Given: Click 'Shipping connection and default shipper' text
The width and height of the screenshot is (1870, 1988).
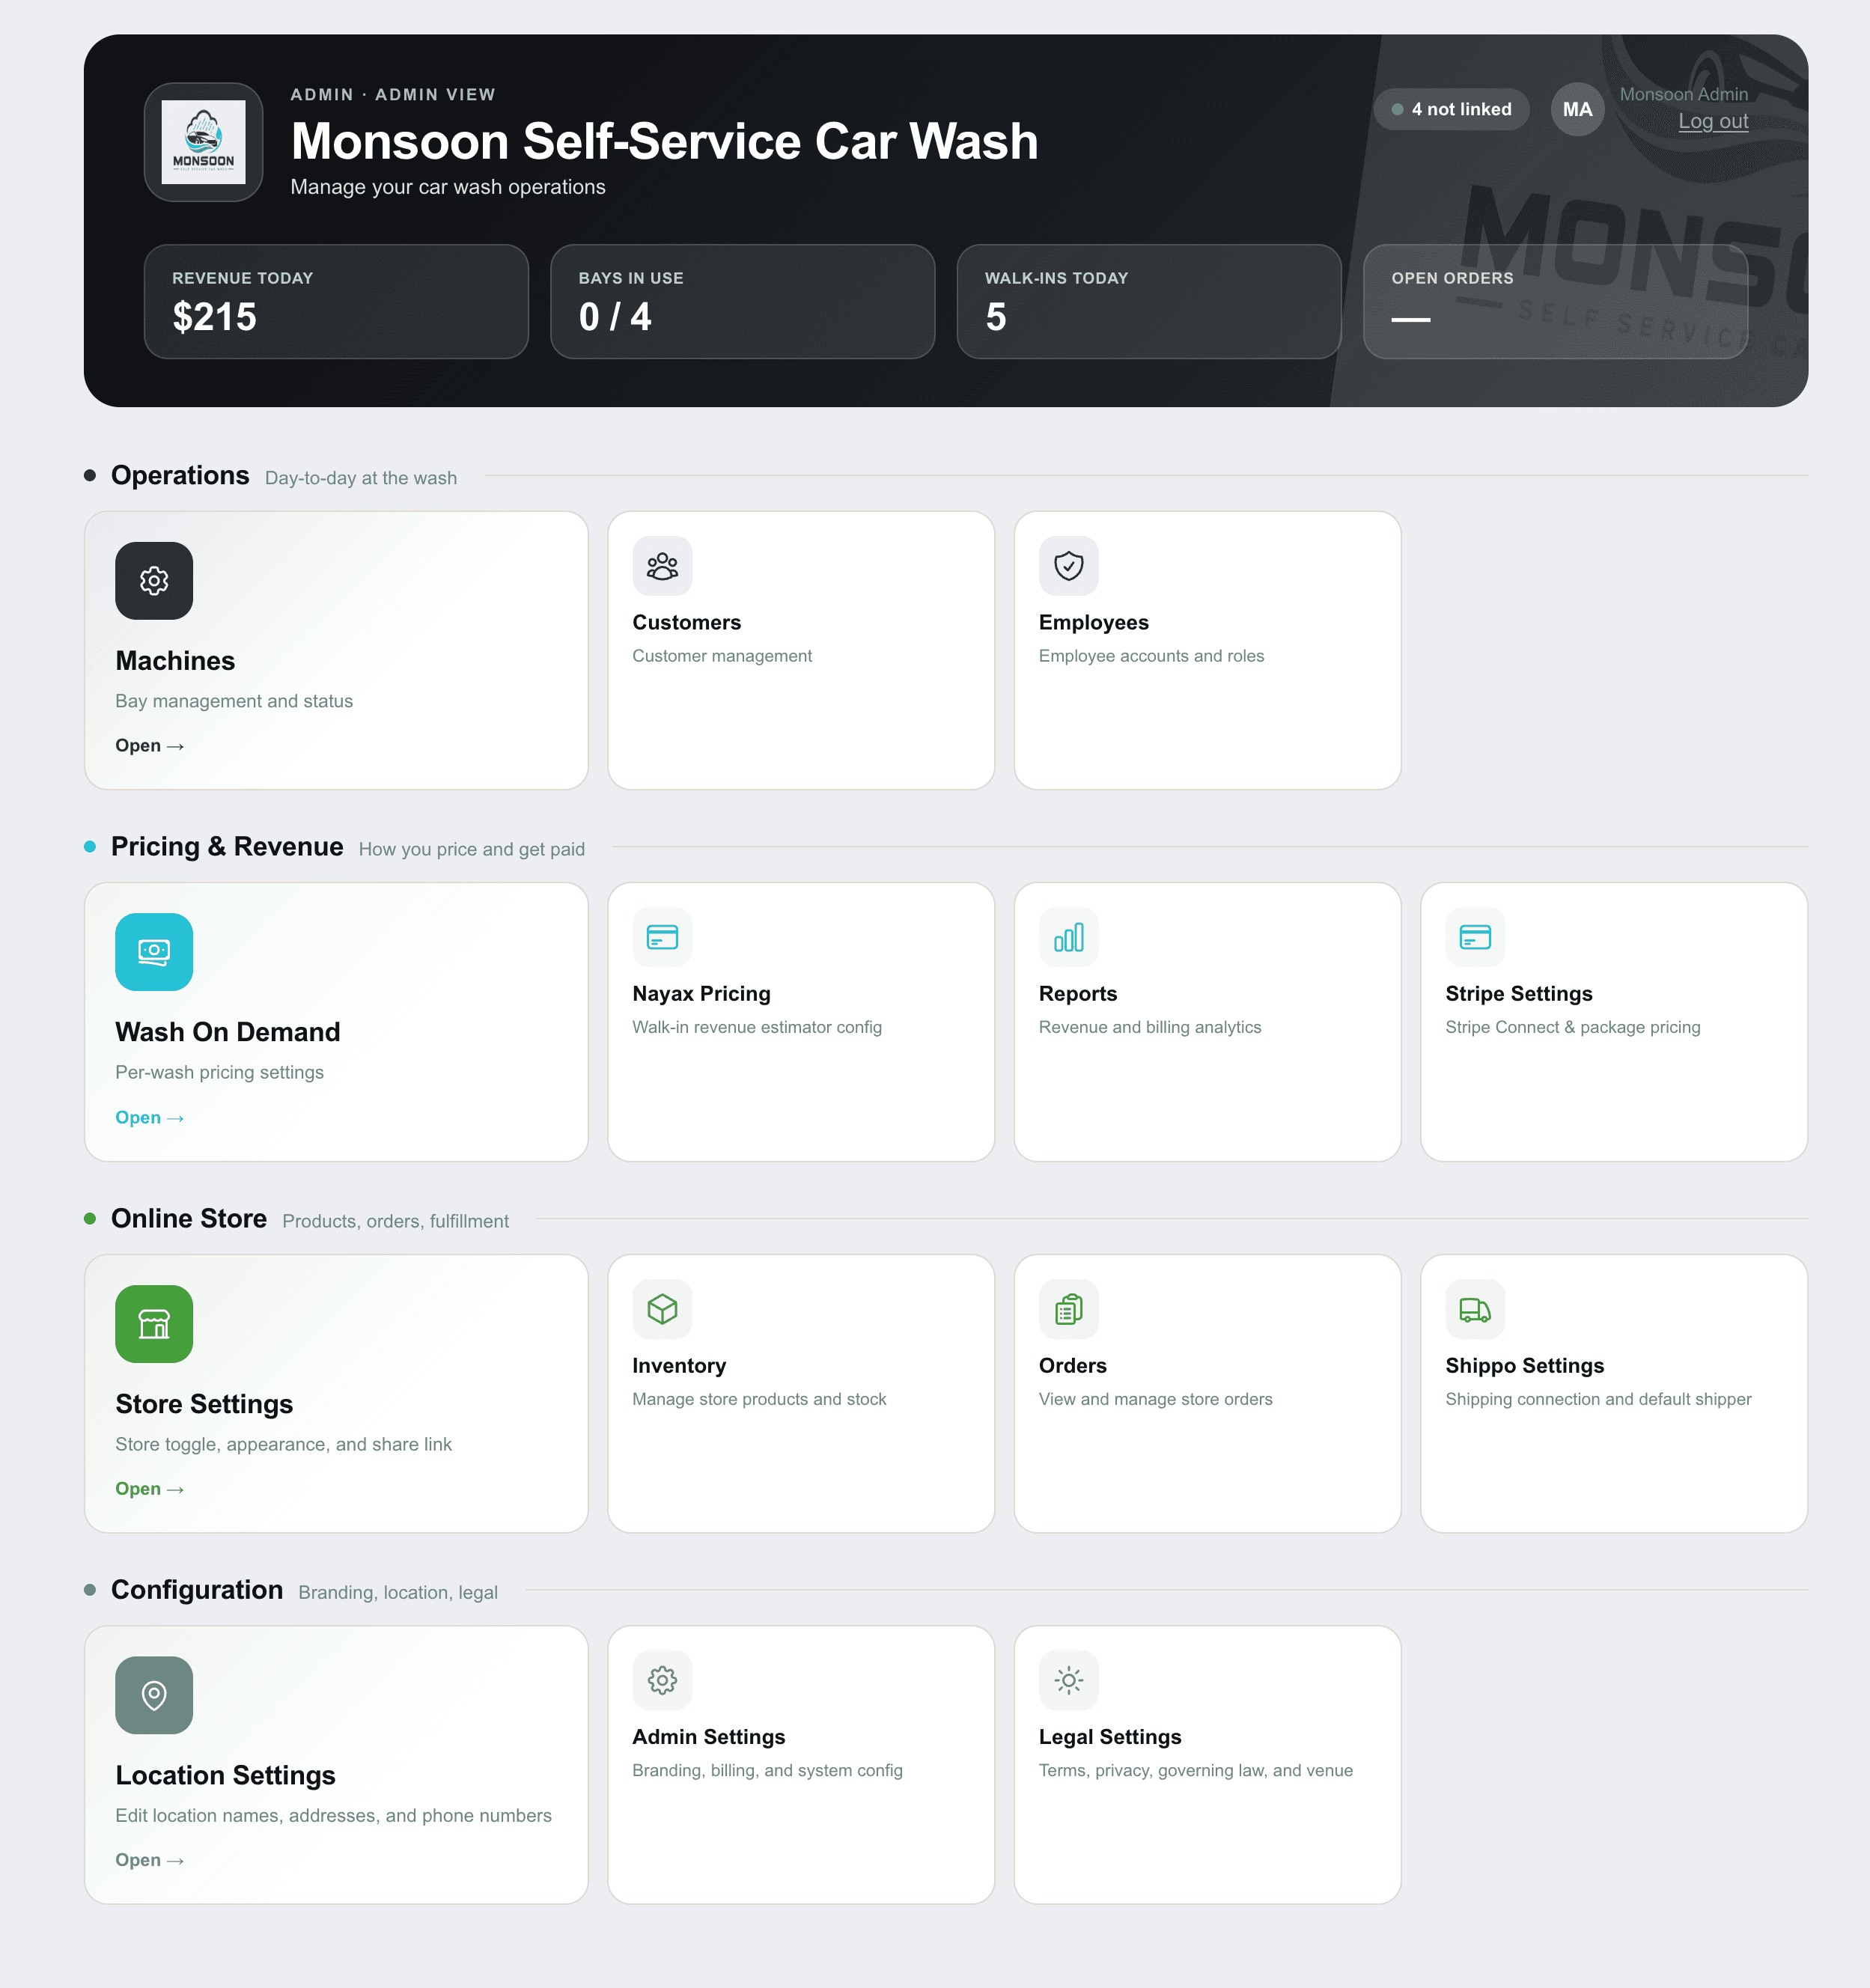Looking at the screenshot, I should click(1598, 1399).
